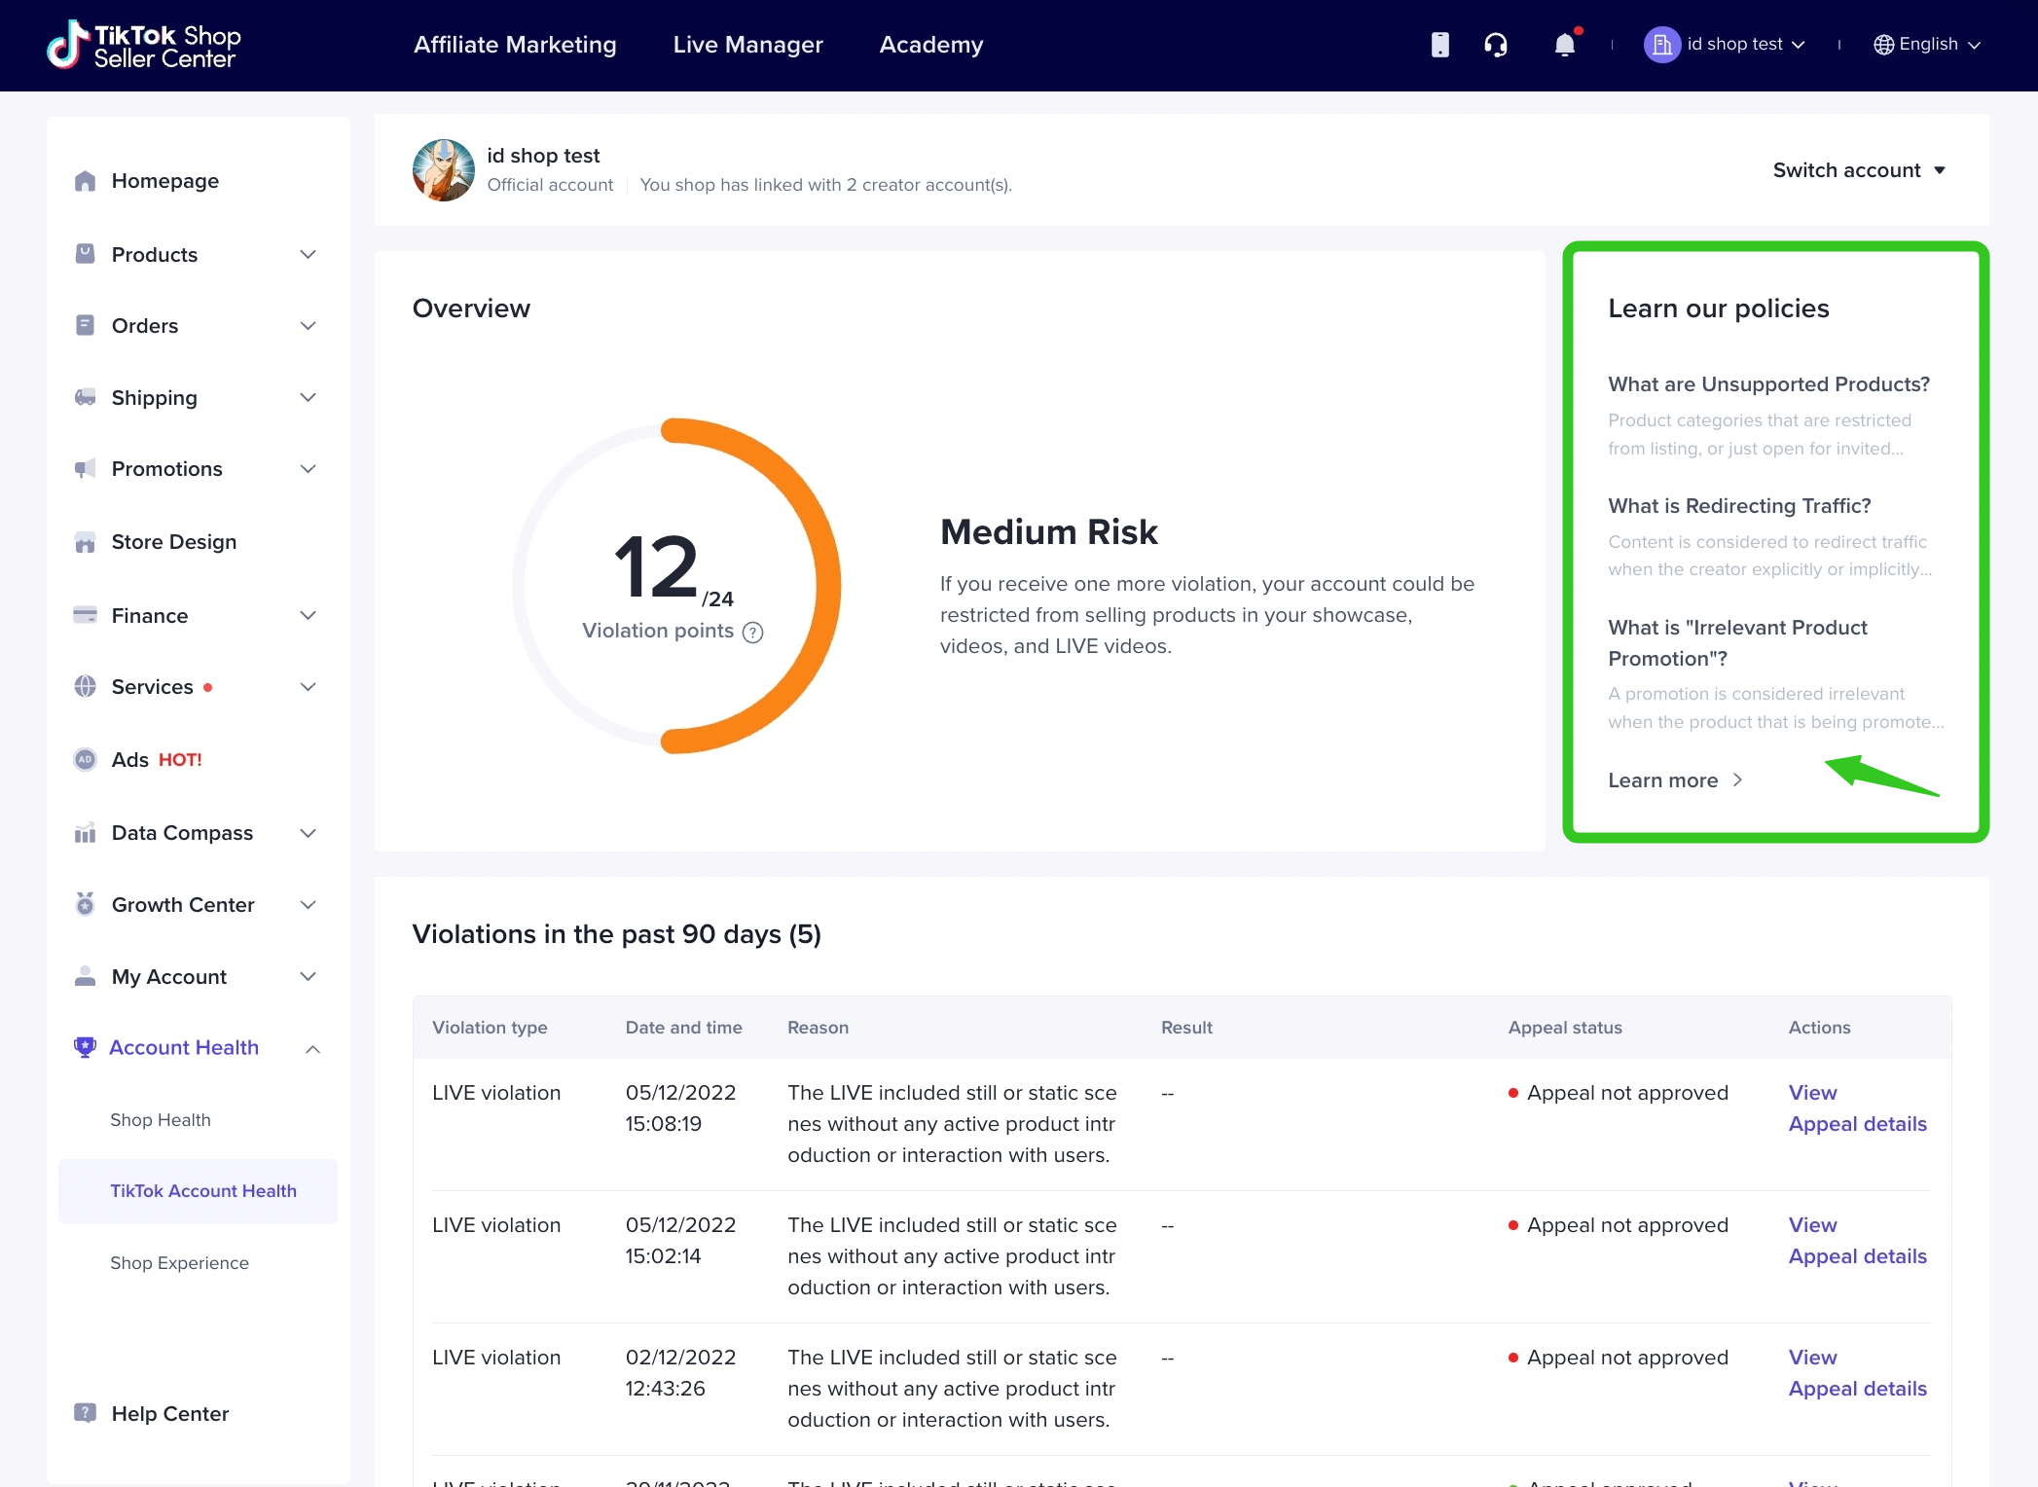Screen dimensions: 2038x1487
Task: Click the TikTok Shop Seller Center logo
Action: [144, 45]
